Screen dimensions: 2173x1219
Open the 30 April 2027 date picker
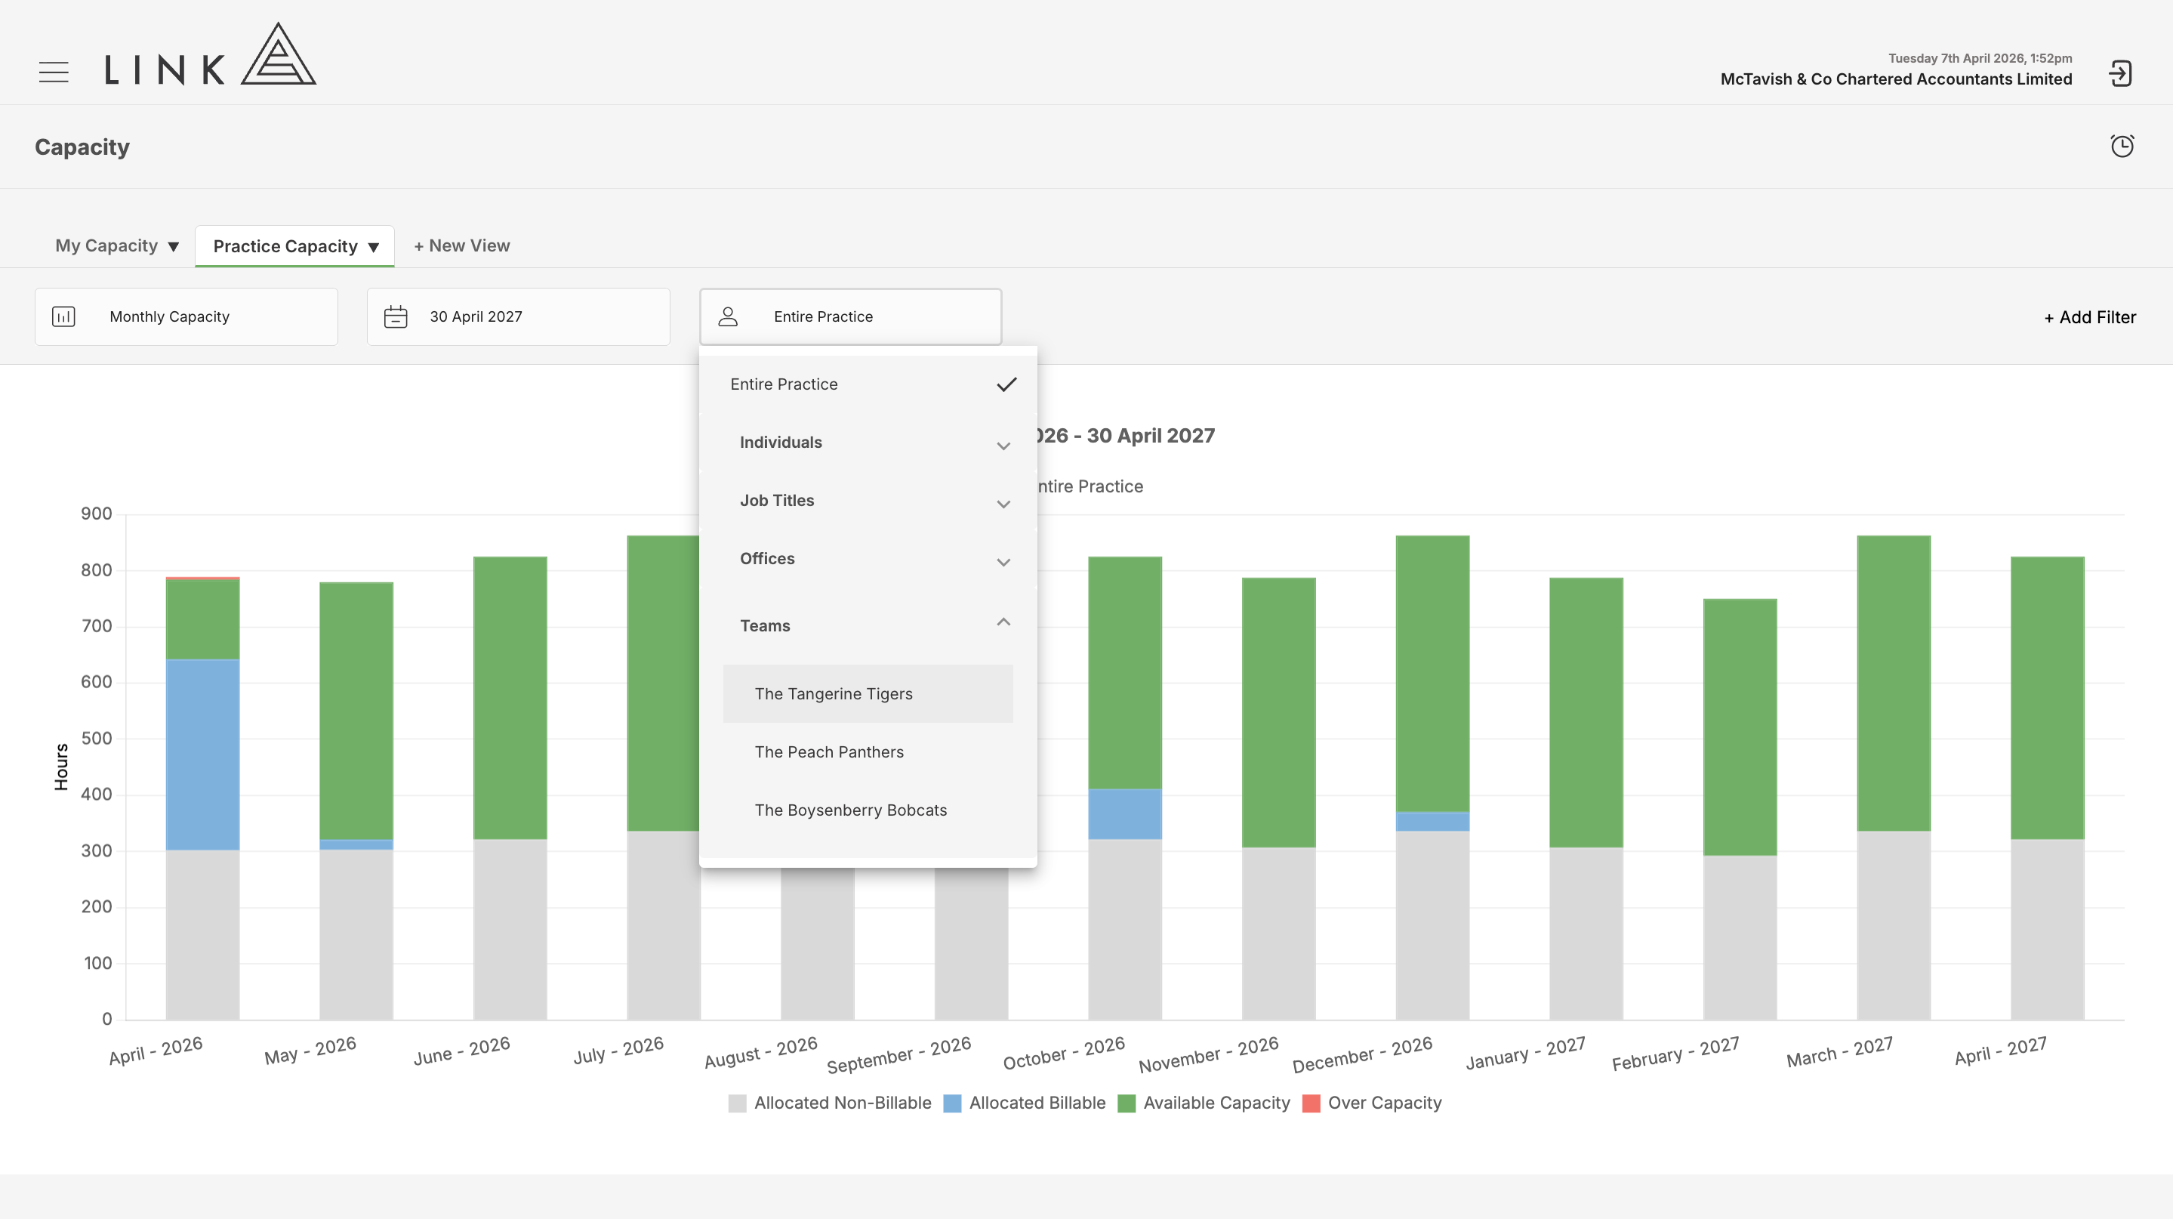pyautogui.click(x=519, y=316)
